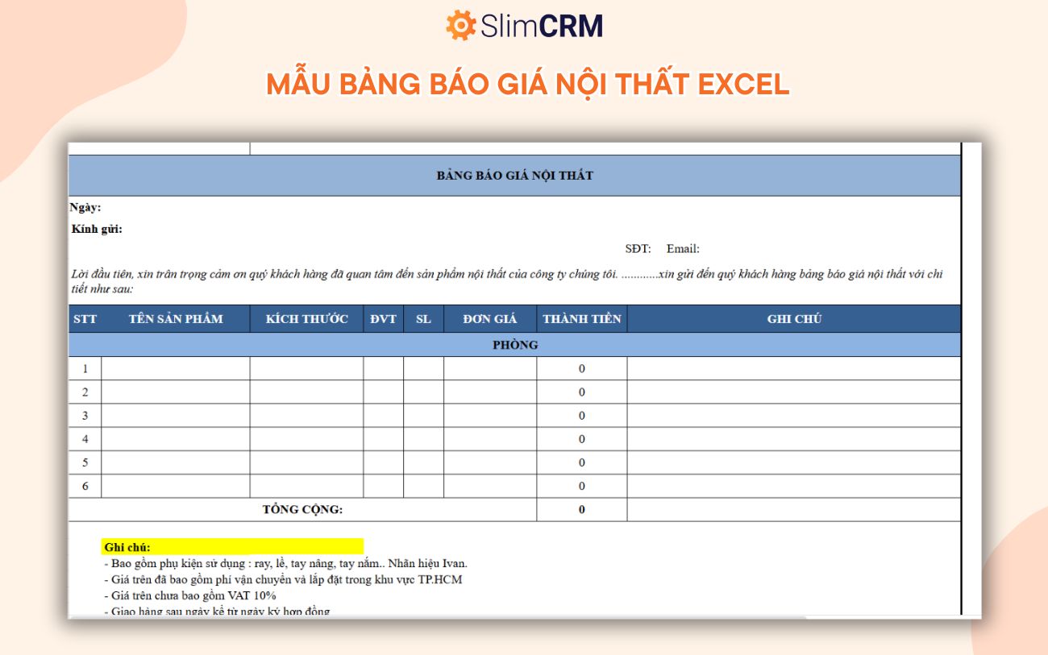Screen dimensions: 1048x655
Task: Select the 'BẢNG BÁO GIÁ NỘI THẤT' title cell
Action: coord(514,176)
